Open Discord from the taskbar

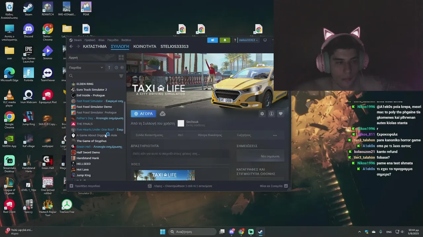coord(232,232)
